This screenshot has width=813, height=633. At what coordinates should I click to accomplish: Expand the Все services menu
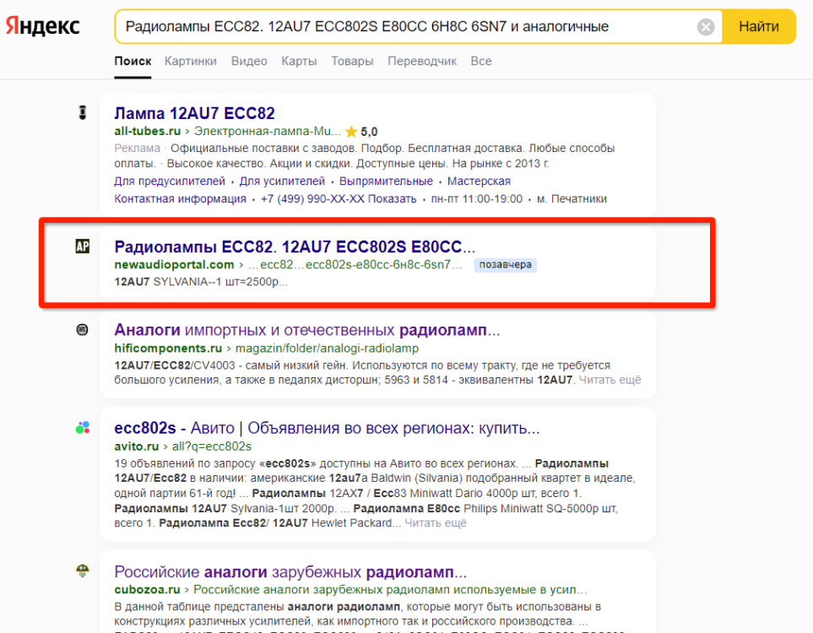481,61
